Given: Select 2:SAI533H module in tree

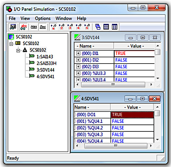Looking at the screenshot, I should [x=46, y=63].
